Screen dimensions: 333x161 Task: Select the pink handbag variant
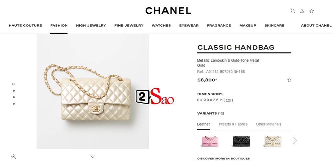[x=210, y=141]
